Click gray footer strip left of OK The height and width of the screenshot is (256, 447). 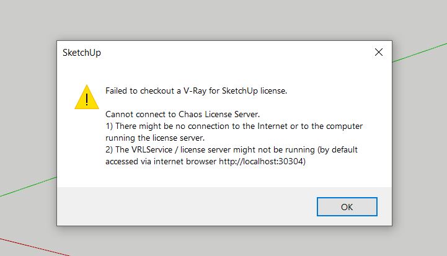point(185,206)
